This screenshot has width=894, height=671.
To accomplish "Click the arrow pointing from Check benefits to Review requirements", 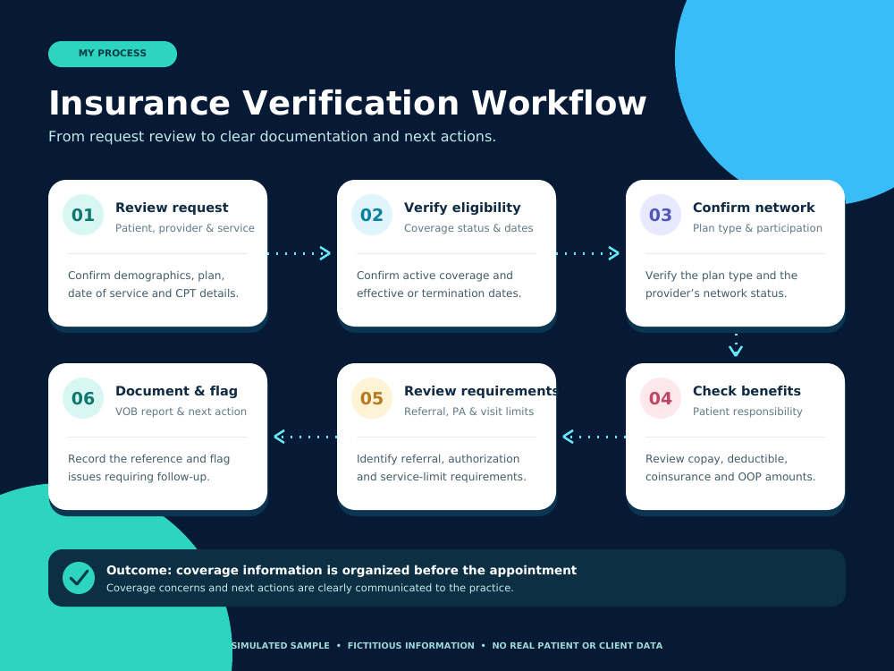I will tap(594, 437).
